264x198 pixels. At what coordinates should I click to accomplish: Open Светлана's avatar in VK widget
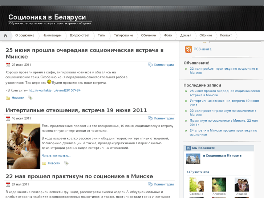point(196,185)
